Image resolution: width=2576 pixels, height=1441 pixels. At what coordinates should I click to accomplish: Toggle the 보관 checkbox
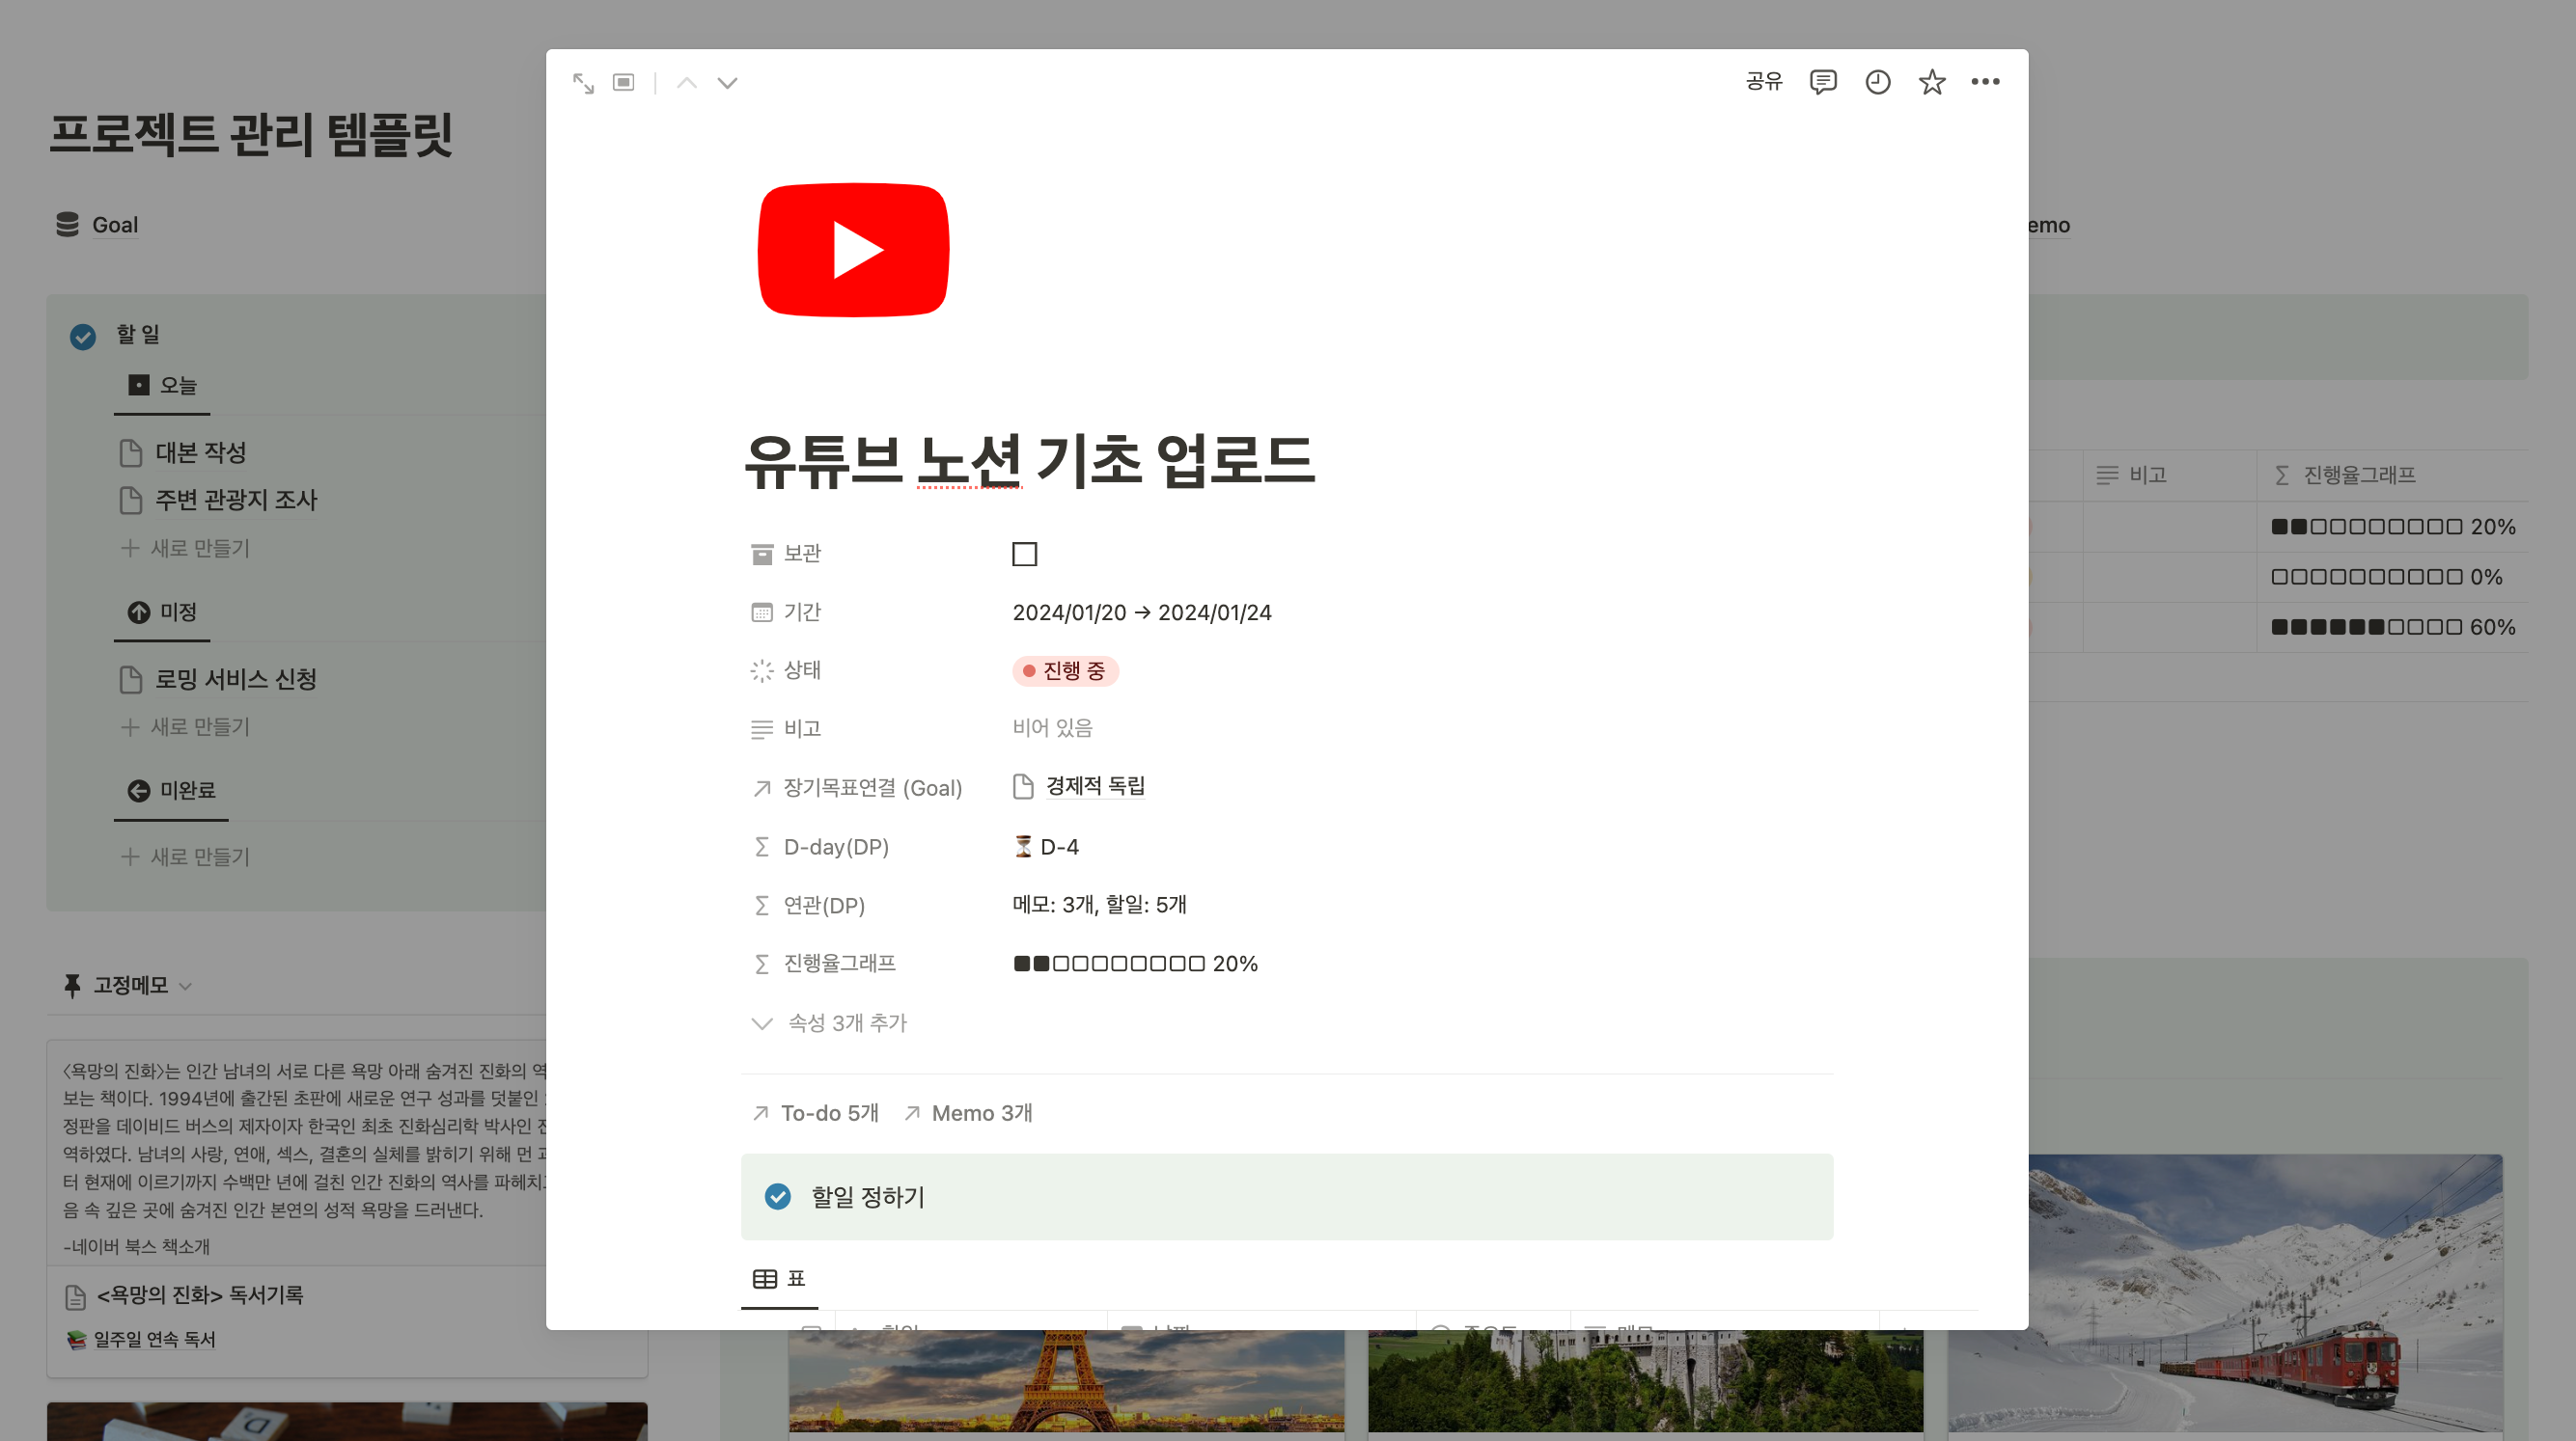(1024, 554)
